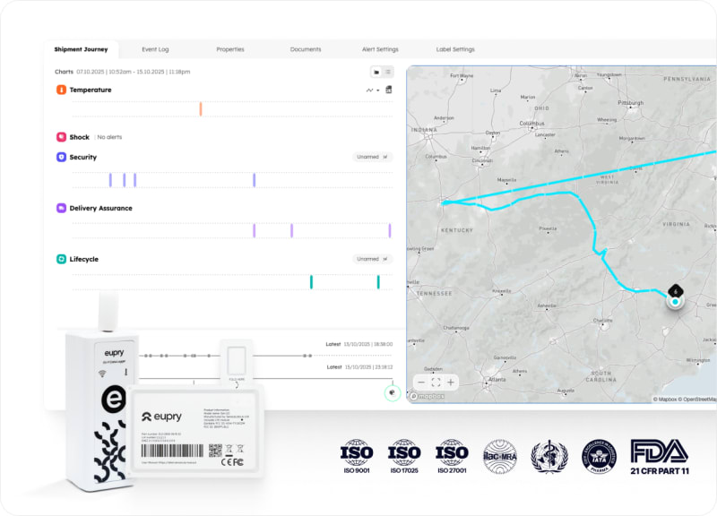Click the orange Temperature chart icon
Image resolution: width=717 pixels, height=516 pixels.
[61, 90]
